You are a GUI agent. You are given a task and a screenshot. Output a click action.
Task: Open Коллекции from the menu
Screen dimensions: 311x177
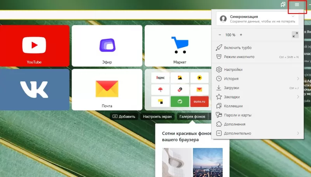(257, 106)
